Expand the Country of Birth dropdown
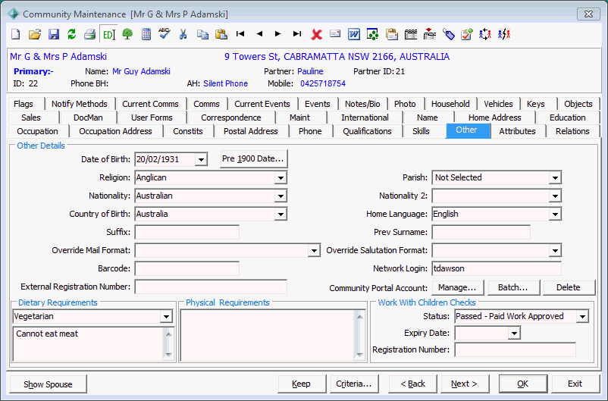Viewport: 608px width, 401px height. pyautogui.click(x=280, y=214)
